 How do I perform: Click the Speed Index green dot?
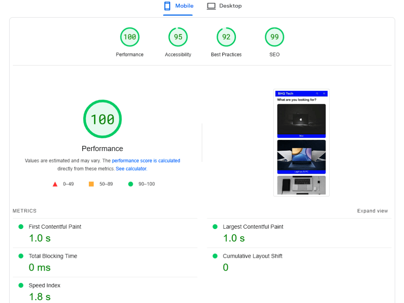21,286
